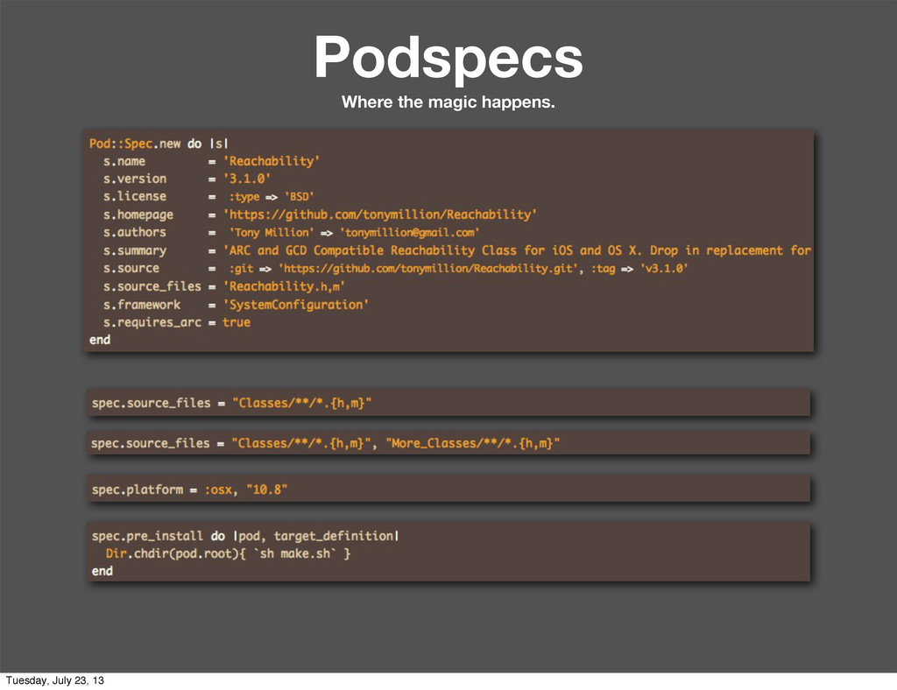Click the 'spec.pre_install do' line
Screen dimensions: 897x690
point(245,536)
